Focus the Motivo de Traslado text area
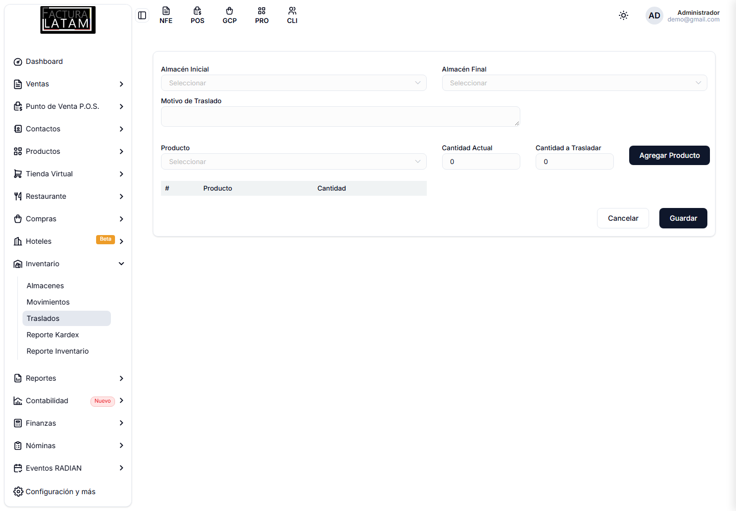 340,117
